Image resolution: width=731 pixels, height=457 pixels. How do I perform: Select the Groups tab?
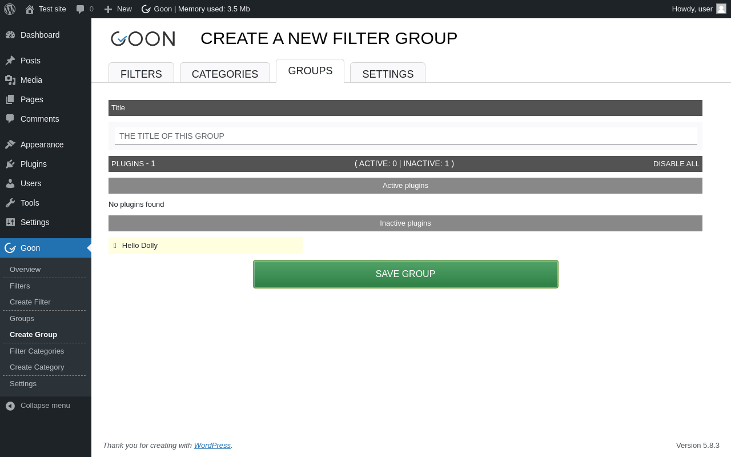[x=310, y=71]
